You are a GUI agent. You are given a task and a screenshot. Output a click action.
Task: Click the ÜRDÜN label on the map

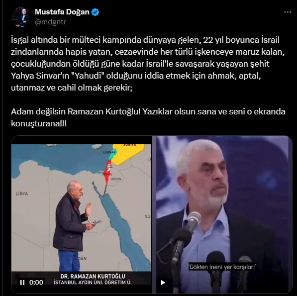[116, 179]
